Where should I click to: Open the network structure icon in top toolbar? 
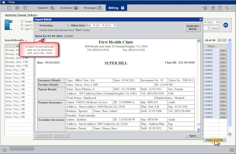[x=205, y=8]
